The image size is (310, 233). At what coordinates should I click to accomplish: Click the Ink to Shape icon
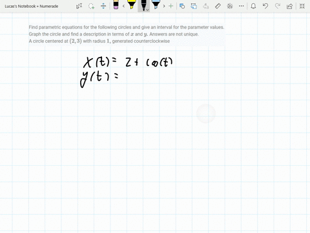[194, 6]
